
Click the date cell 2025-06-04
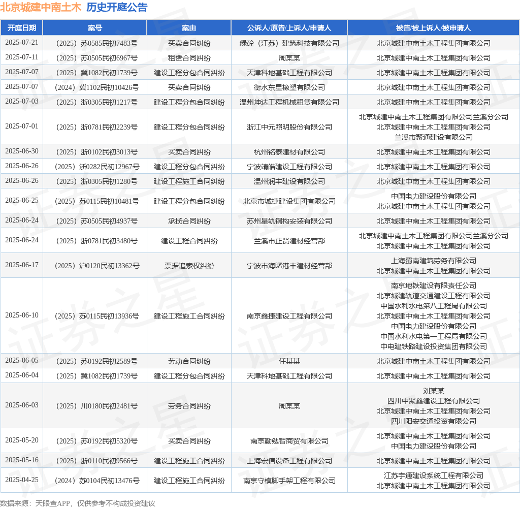point(22,375)
